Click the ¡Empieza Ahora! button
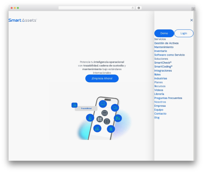 coord(102,79)
